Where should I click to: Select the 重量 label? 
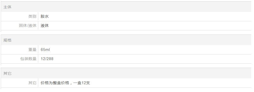coord(32,50)
